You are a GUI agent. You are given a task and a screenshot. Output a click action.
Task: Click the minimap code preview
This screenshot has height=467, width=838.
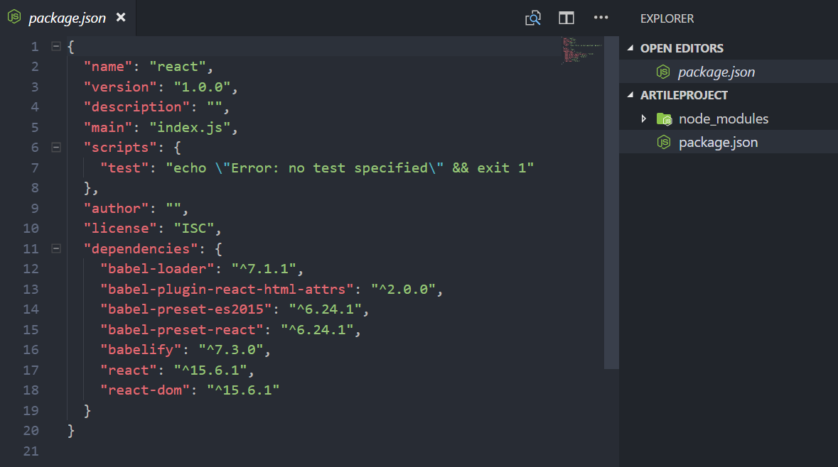581,51
